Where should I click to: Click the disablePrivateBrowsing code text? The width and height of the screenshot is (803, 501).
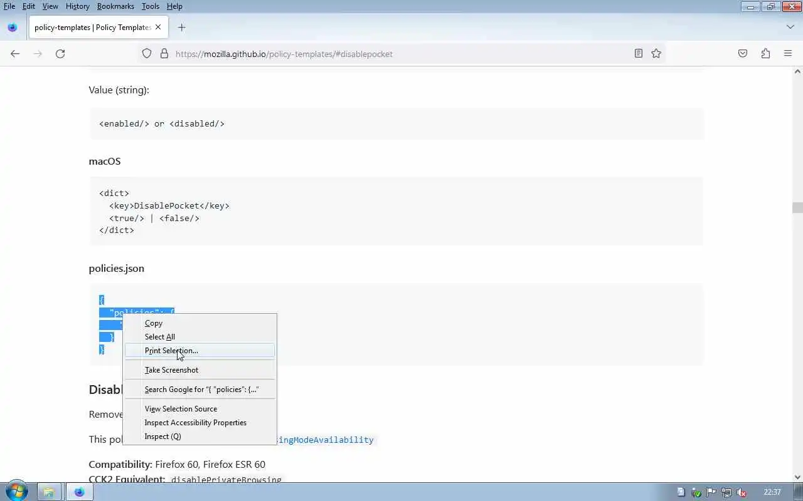pos(226,479)
